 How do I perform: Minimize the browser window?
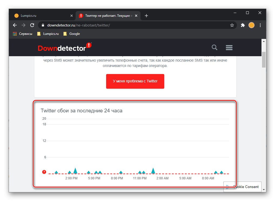pos(235,13)
